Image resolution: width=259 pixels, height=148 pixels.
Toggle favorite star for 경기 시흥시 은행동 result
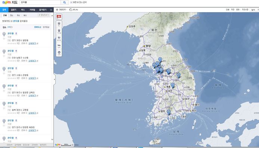pyautogui.click(x=4, y=73)
